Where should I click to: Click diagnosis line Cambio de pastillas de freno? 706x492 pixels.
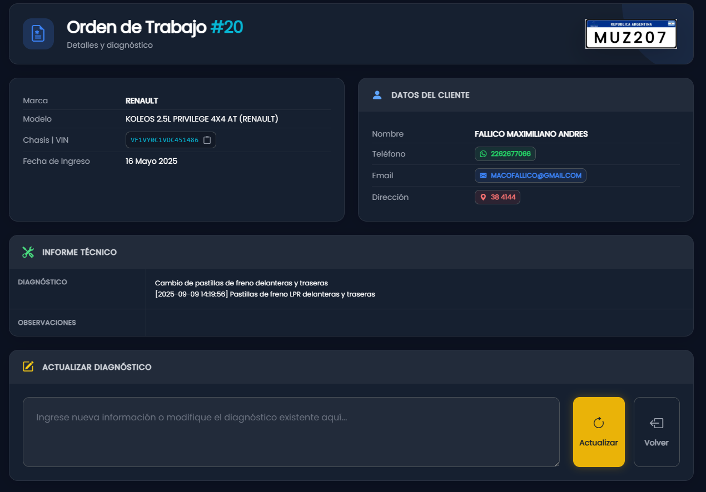(x=241, y=283)
